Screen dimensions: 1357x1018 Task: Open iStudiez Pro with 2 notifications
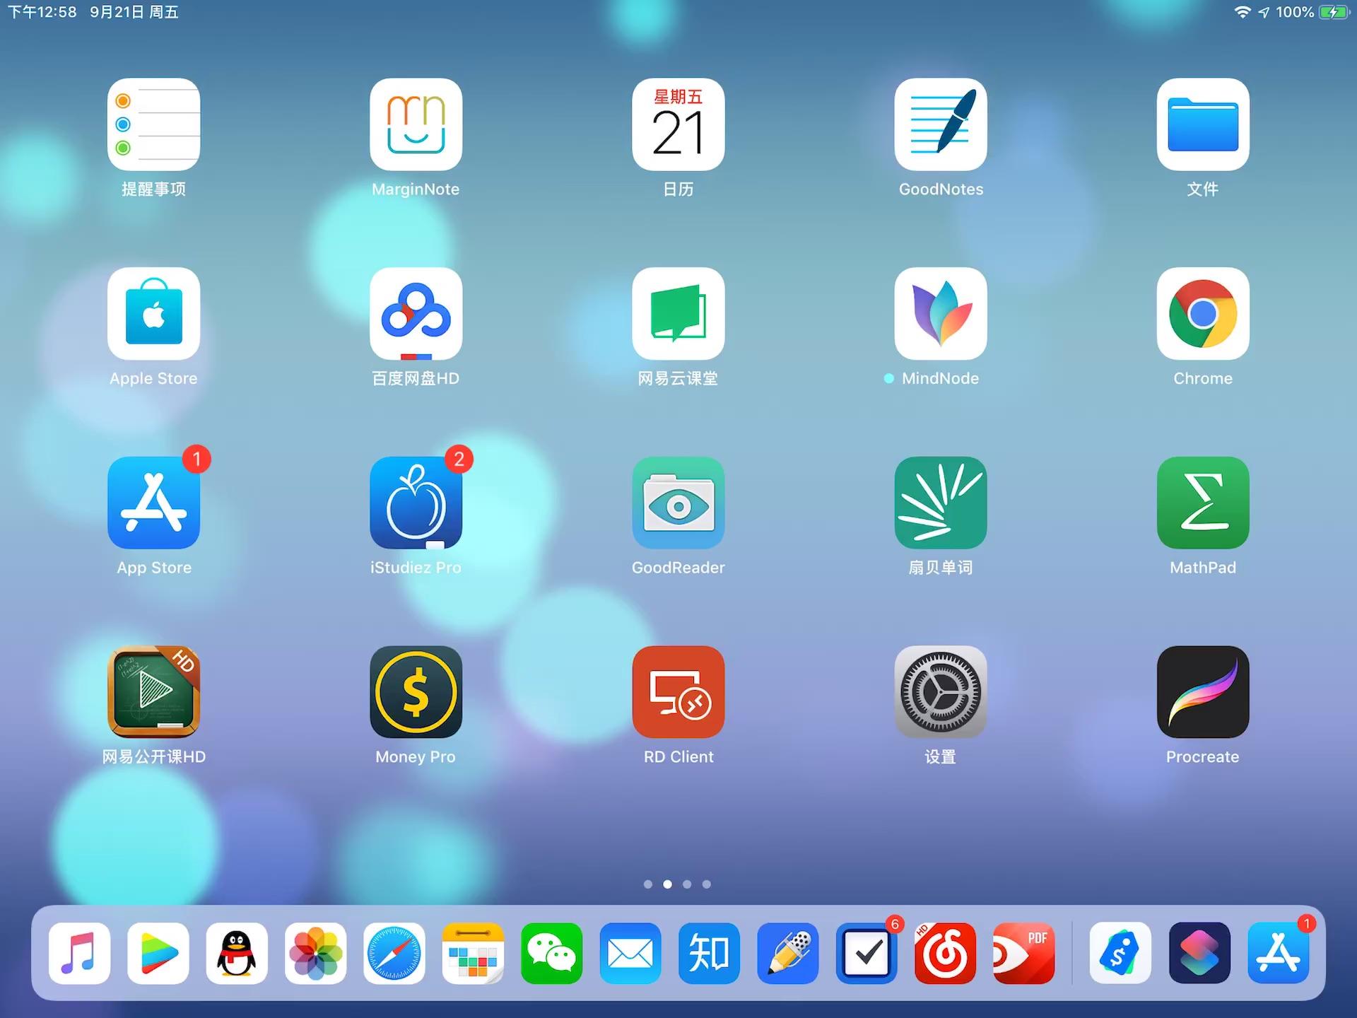point(416,503)
